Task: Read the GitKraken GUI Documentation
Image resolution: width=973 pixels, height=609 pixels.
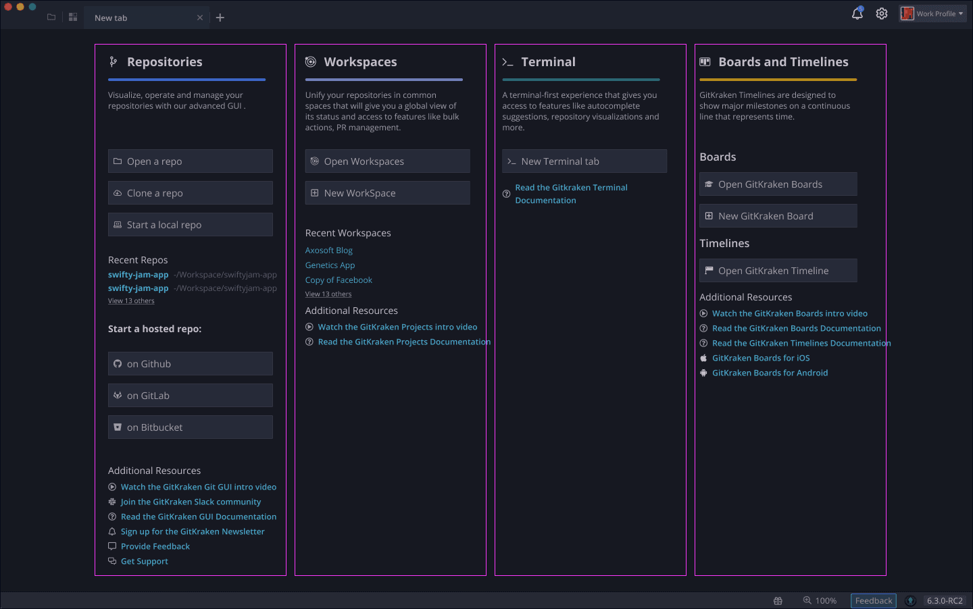Action: coord(199,517)
